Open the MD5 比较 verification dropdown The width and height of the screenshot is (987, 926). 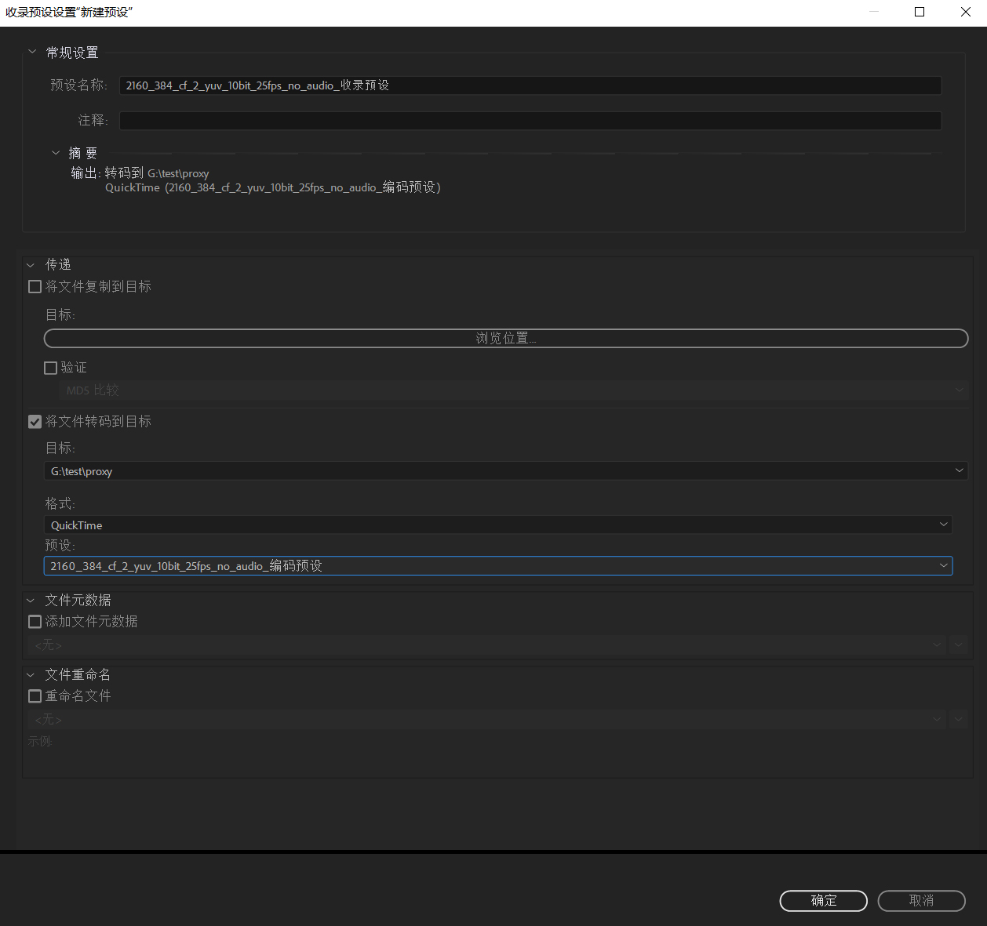[513, 390]
